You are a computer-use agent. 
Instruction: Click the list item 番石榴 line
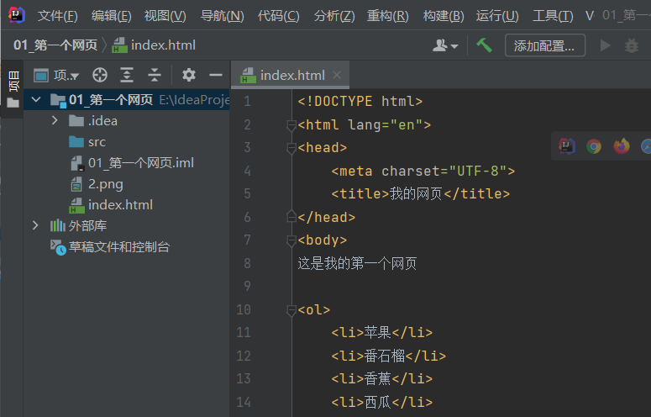click(x=388, y=356)
